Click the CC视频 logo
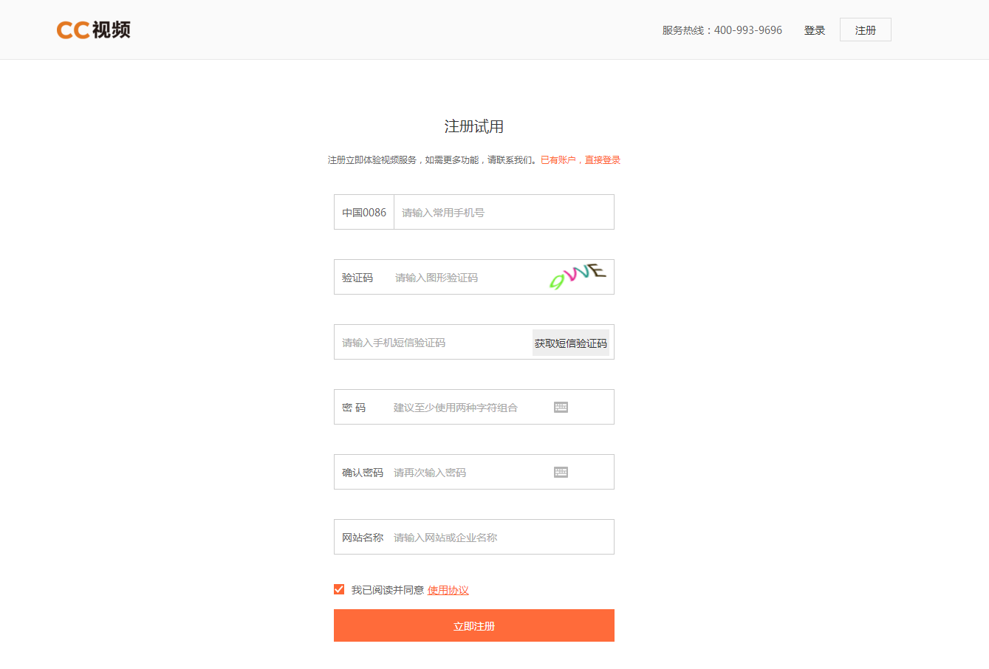 point(94,30)
